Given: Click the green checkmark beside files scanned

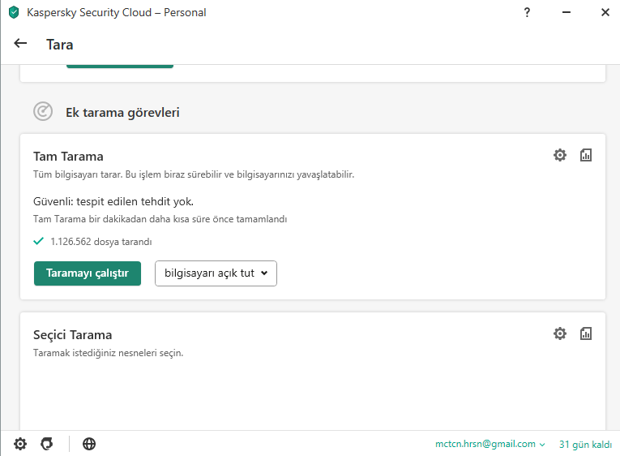Looking at the screenshot, I should tap(38, 241).
